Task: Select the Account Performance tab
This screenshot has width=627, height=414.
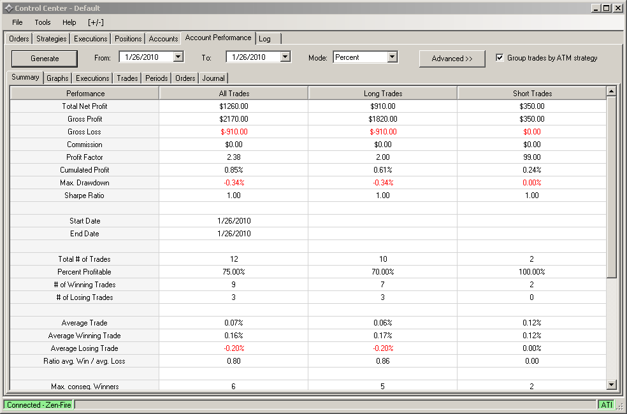Action: pos(218,38)
